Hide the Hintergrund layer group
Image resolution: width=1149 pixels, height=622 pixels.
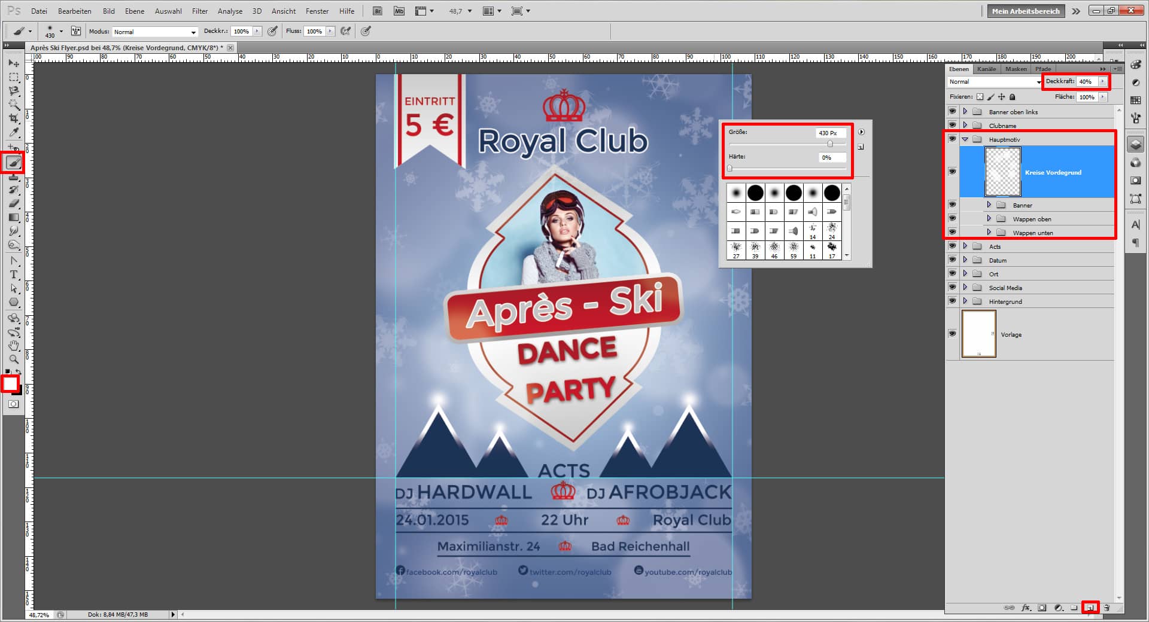pyautogui.click(x=953, y=301)
